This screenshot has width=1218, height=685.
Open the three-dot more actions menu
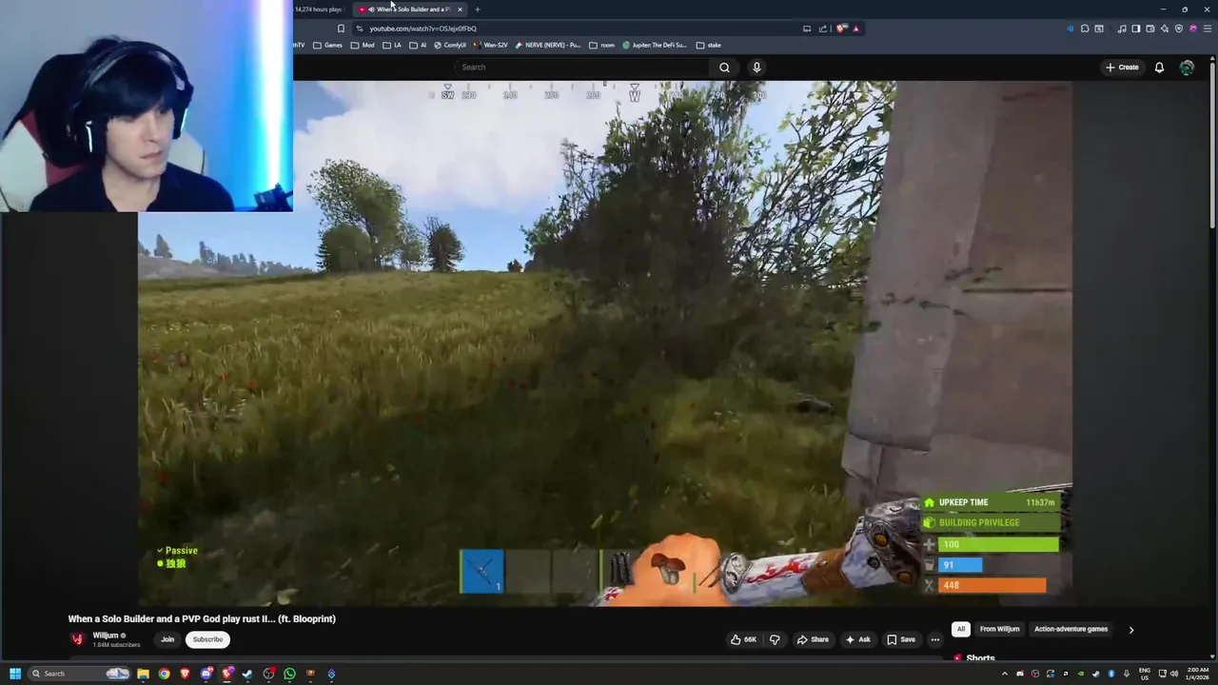(x=934, y=639)
